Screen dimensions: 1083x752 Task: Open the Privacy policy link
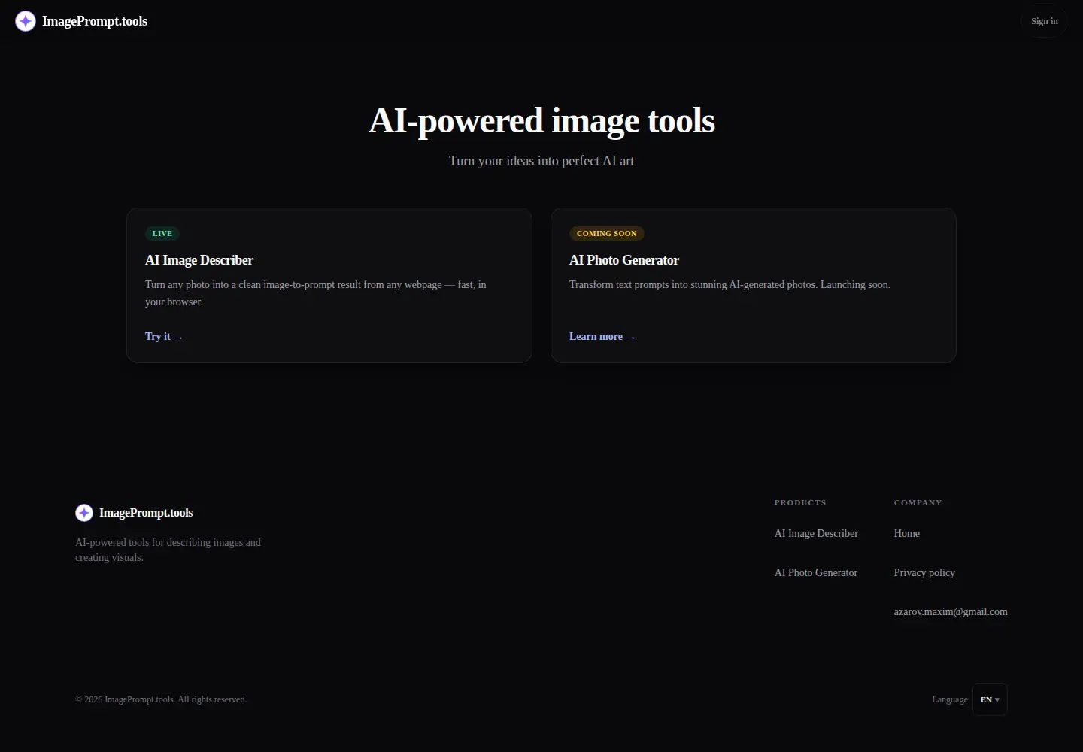click(x=924, y=572)
